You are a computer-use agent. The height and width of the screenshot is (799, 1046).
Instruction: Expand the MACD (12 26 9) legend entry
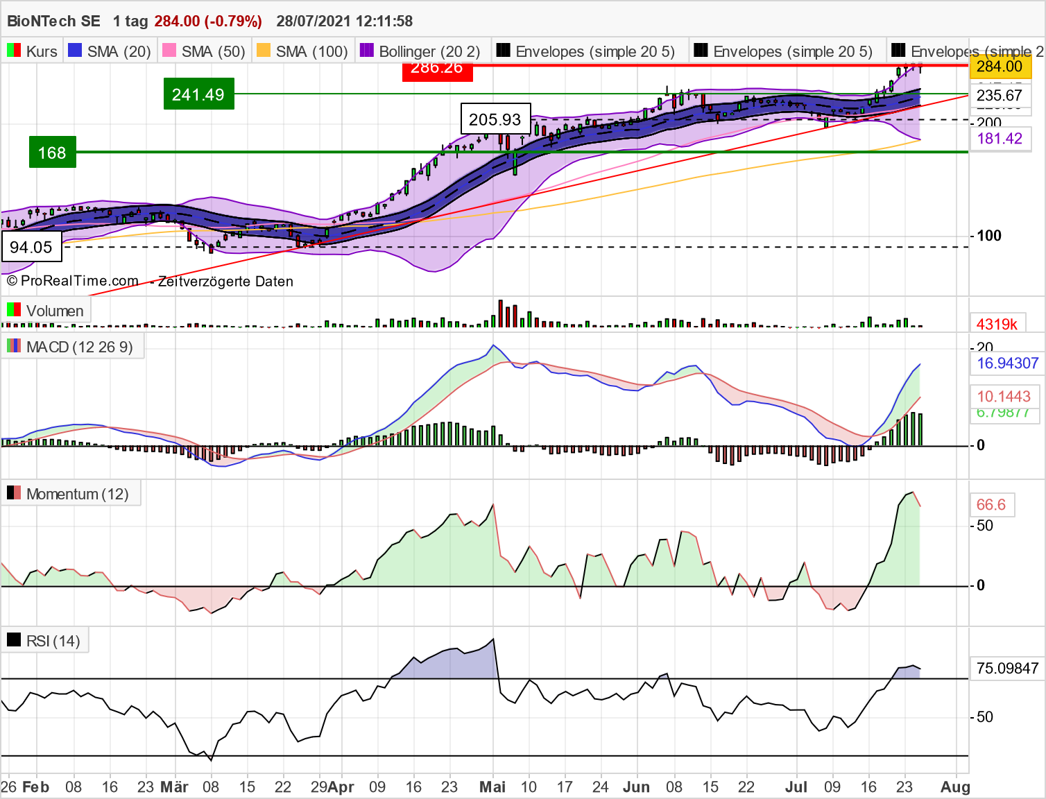pyautogui.click(x=78, y=347)
